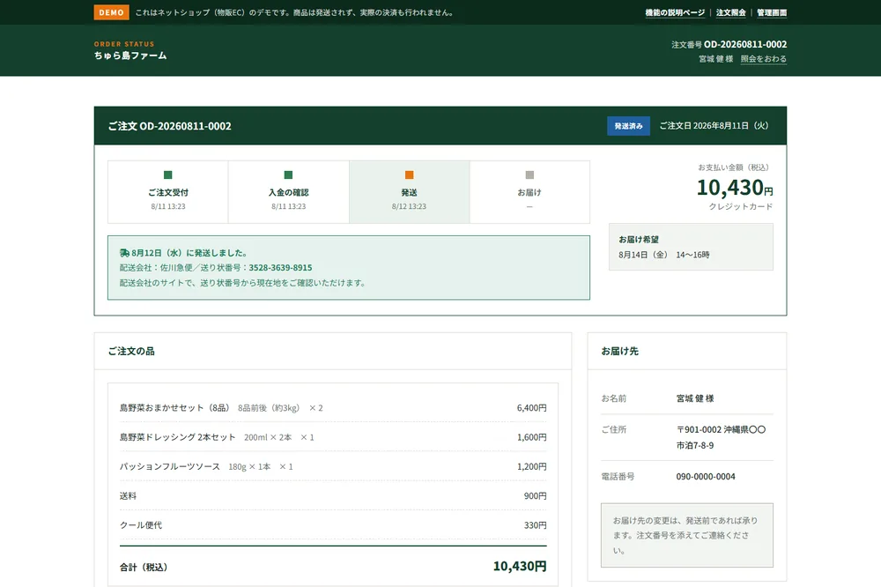The width and height of the screenshot is (881, 587).
Task: Click tracking number 3528-3639-8915
Action: point(280,268)
